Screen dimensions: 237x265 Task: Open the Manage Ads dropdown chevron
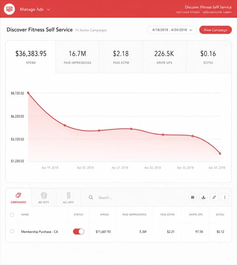point(48,10)
